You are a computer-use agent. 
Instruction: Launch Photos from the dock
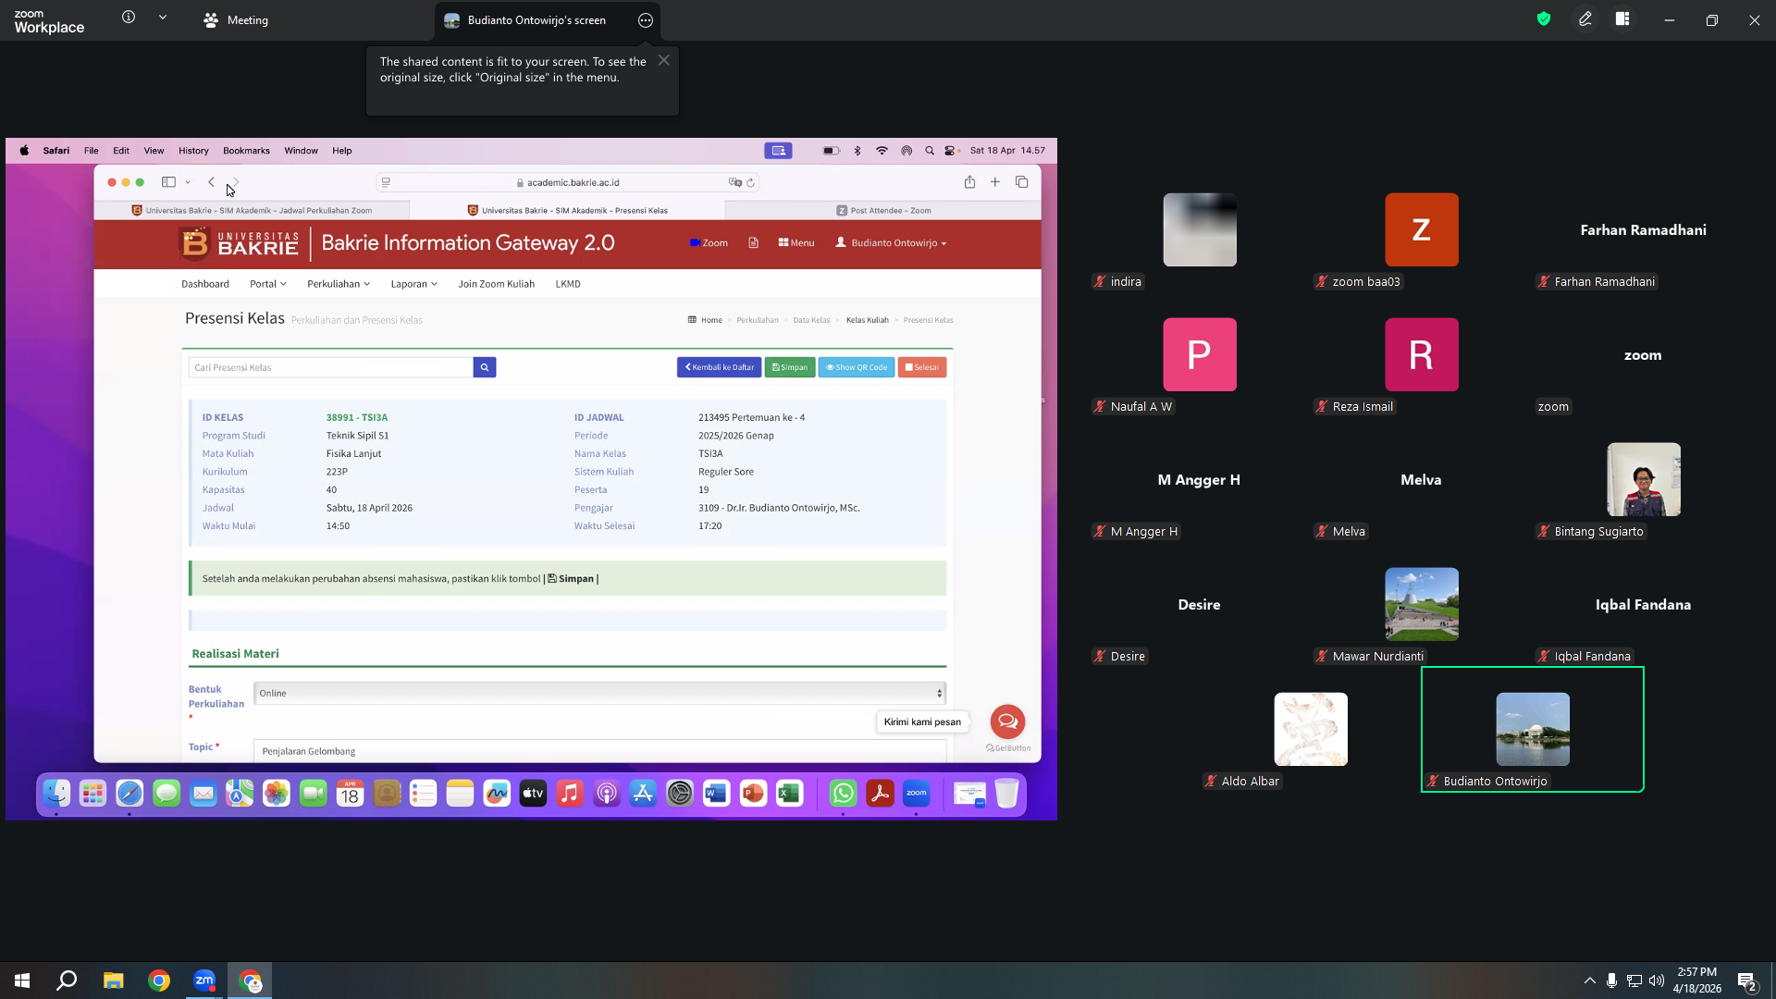(x=277, y=794)
